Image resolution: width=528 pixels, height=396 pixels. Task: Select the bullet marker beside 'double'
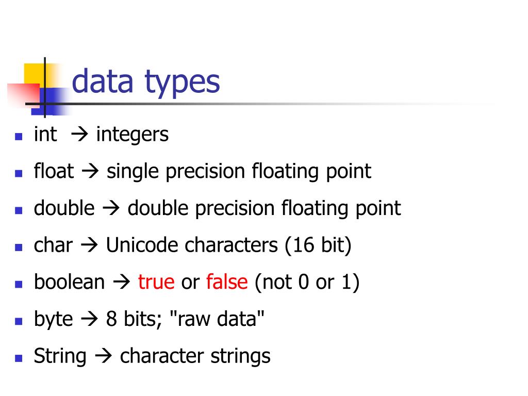click(19, 211)
